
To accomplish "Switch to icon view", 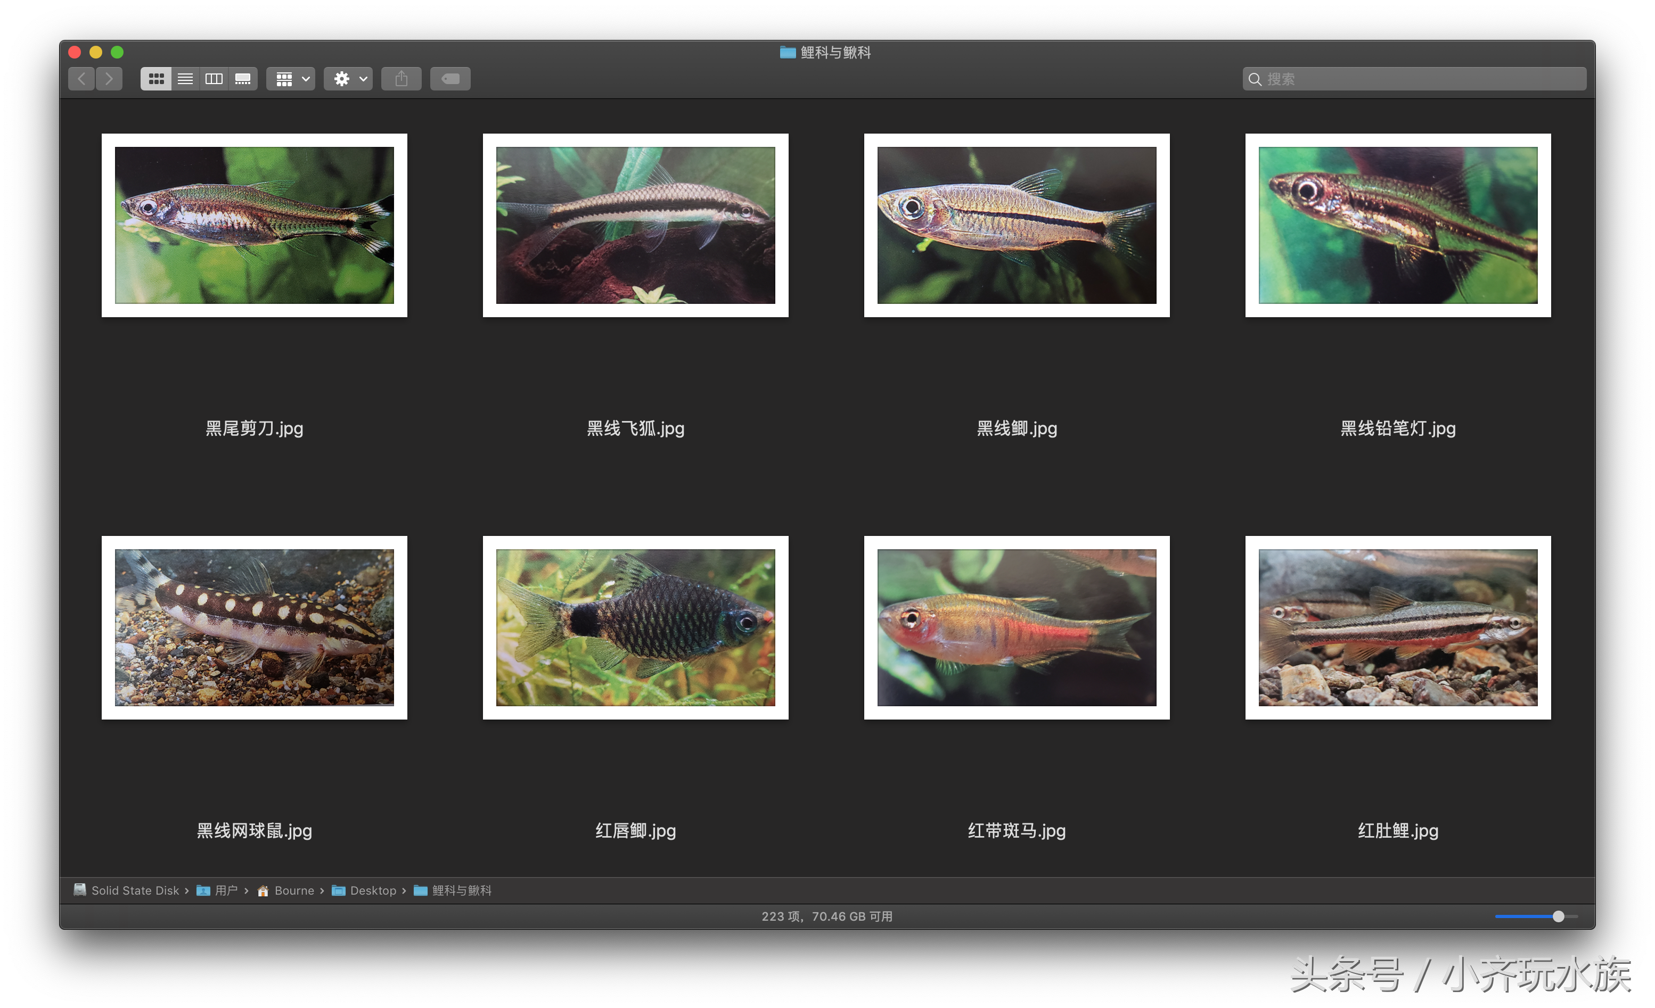I will tap(156, 79).
